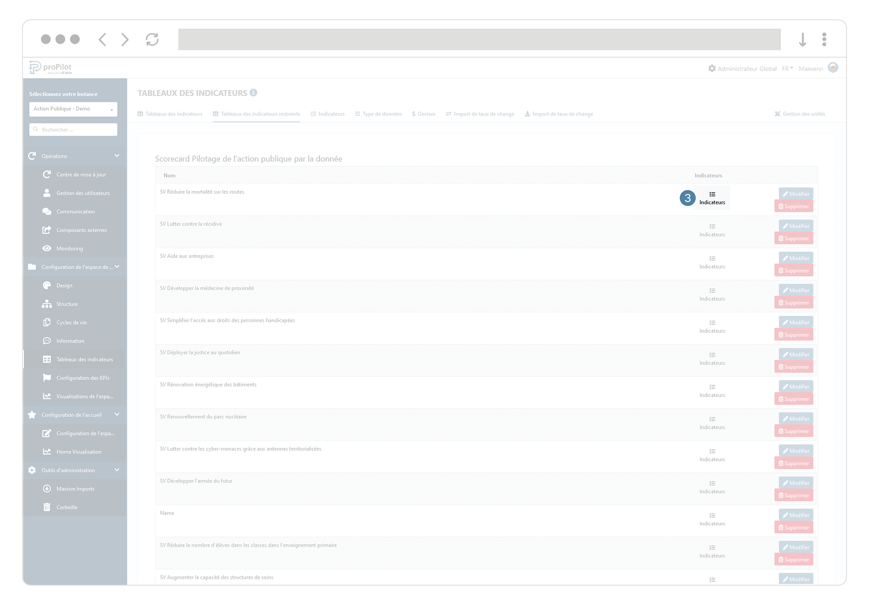Switch to the Devises tab
The image size is (869, 609).
pos(423,114)
